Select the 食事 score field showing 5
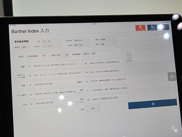 click(x=29, y=65)
